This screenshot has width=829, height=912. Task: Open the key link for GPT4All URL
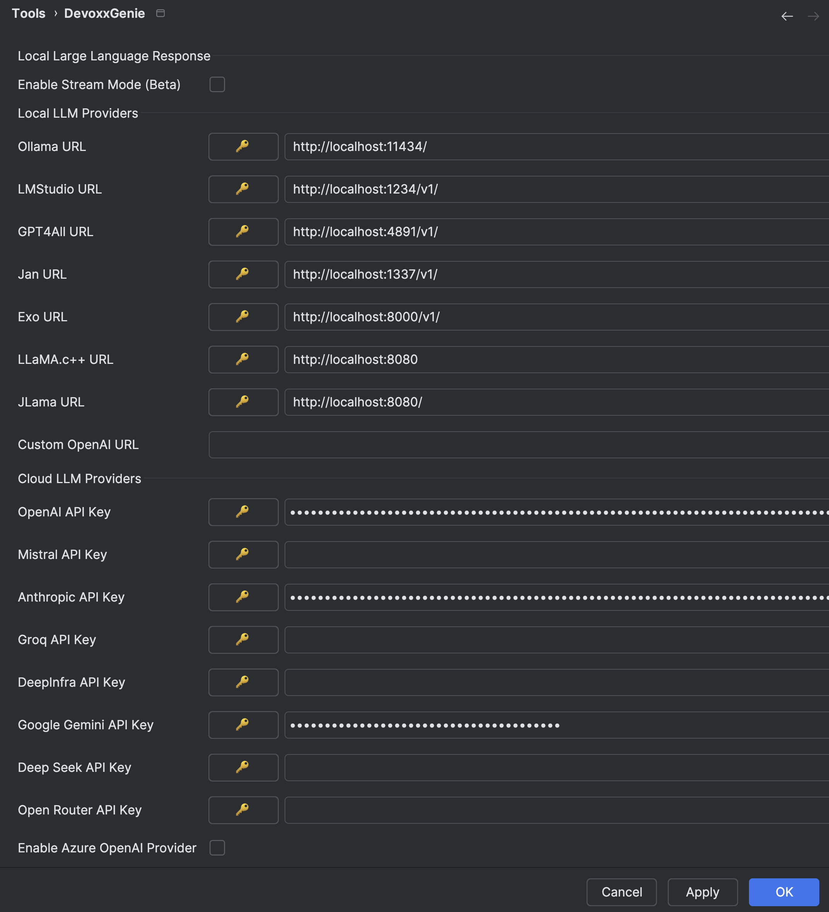point(243,231)
